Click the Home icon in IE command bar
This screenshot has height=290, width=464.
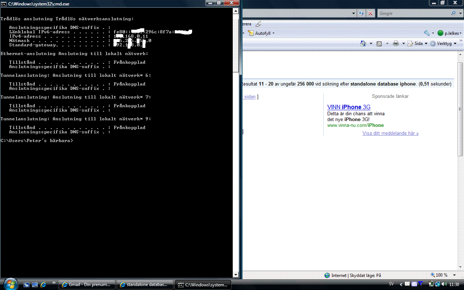363,43
